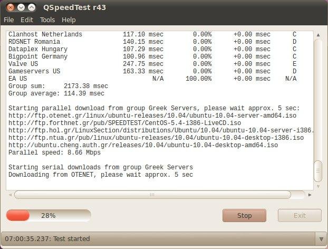The image size is (328, 249).
Task: Expand the status log dropdown arrow
Action: 321,239
